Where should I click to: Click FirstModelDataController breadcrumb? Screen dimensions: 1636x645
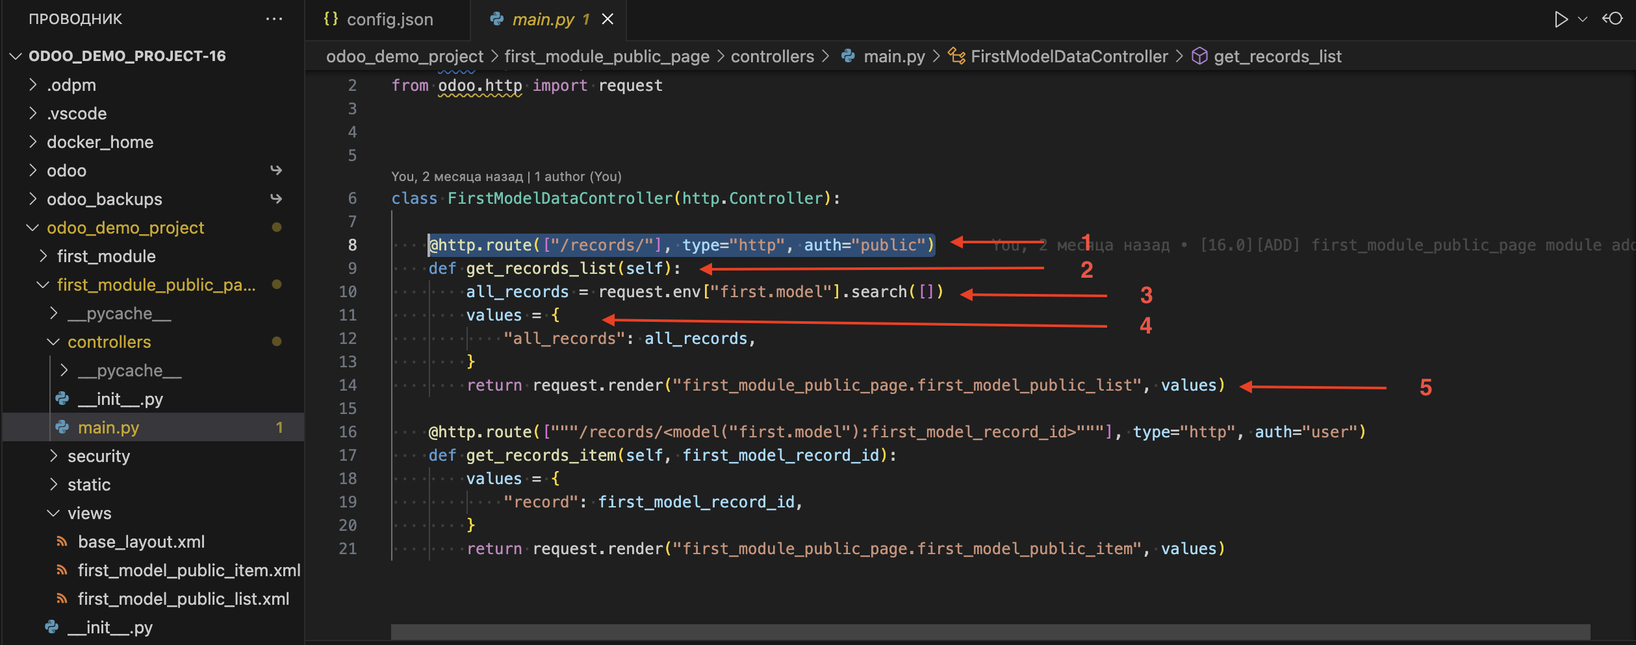pyautogui.click(x=1069, y=56)
